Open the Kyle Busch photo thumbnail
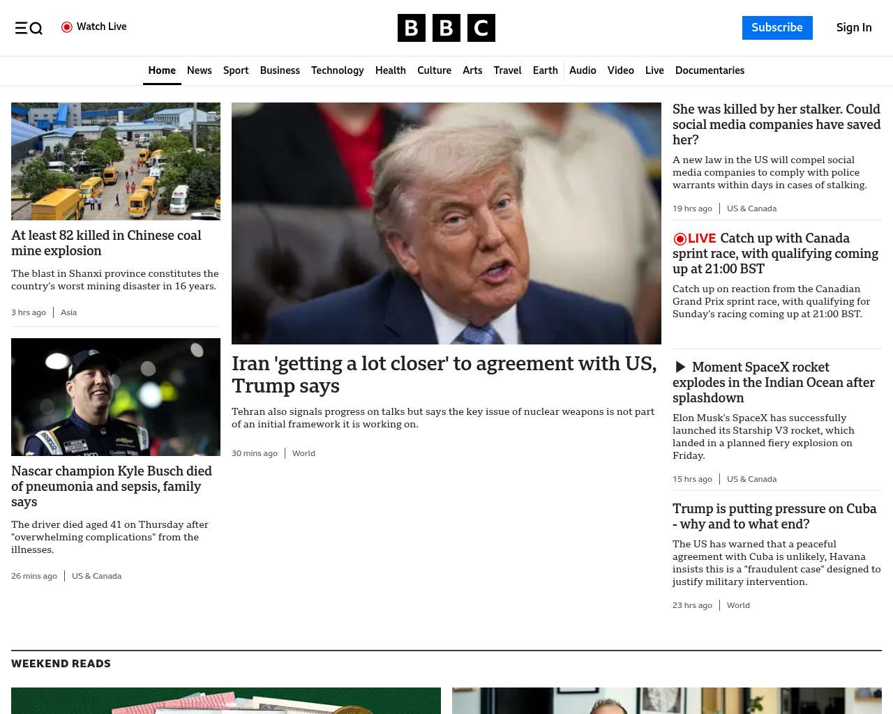This screenshot has width=893, height=714. (x=116, y=397)
